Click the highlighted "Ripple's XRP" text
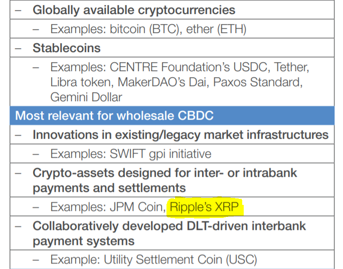The image size is (343, 269). pos(206,207)
